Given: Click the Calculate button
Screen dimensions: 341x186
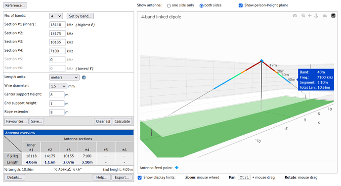Looking at the screenshot, I should [122, 121].
